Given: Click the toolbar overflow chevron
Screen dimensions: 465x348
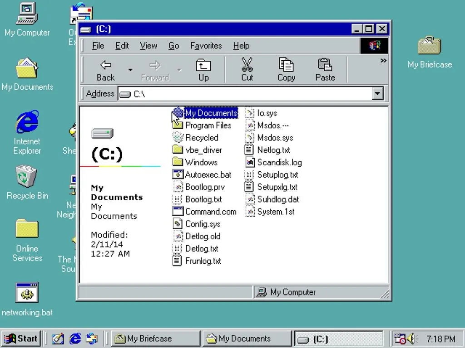Looking at the screenshot, I should pos(384,60).
